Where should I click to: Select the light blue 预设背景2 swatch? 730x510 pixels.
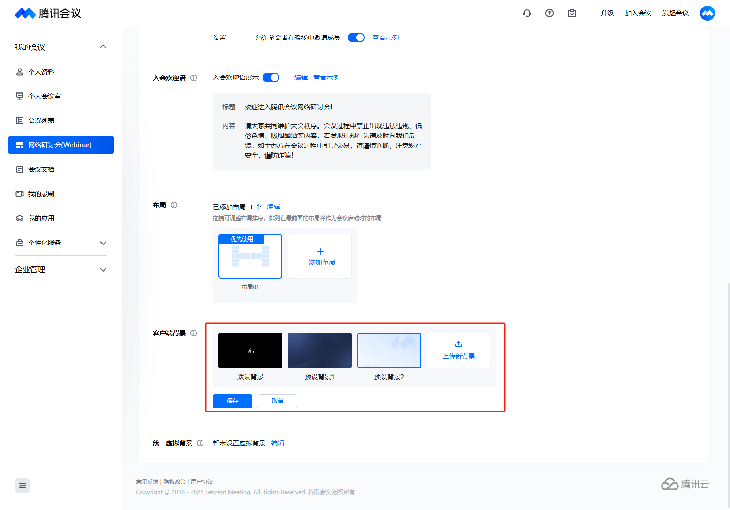(389, 350)
